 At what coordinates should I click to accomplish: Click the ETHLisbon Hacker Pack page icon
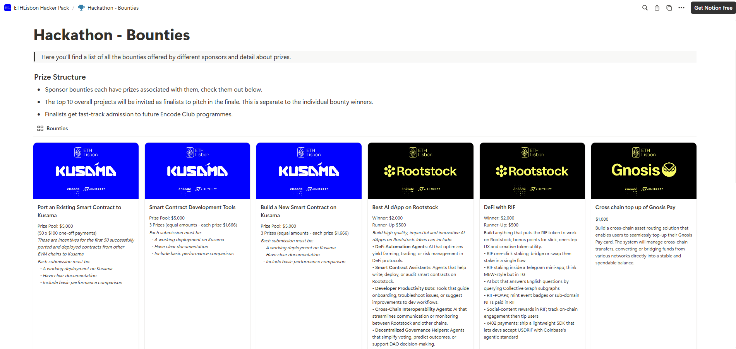pyautogui.click(x=8, y=8)
